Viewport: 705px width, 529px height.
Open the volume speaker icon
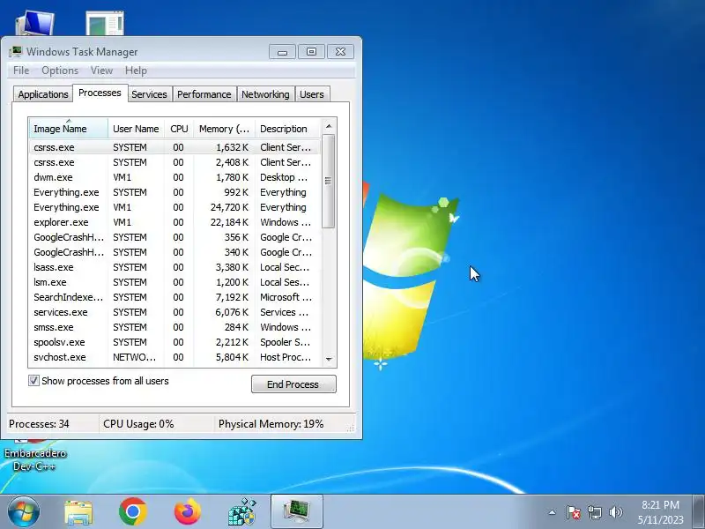coord(616,512)
